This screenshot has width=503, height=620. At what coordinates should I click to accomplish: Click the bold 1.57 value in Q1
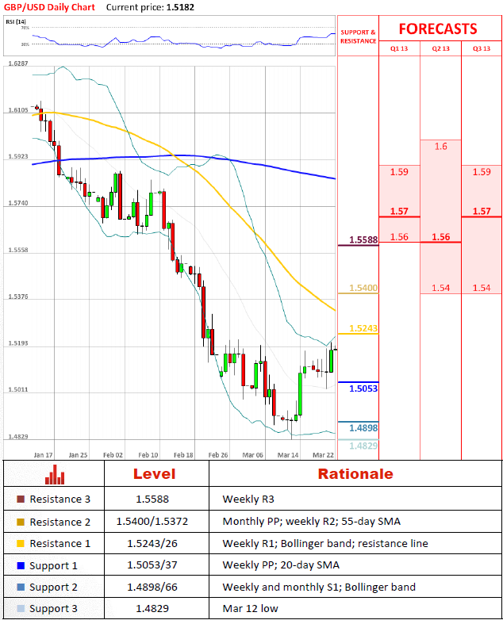pos(399,211)
